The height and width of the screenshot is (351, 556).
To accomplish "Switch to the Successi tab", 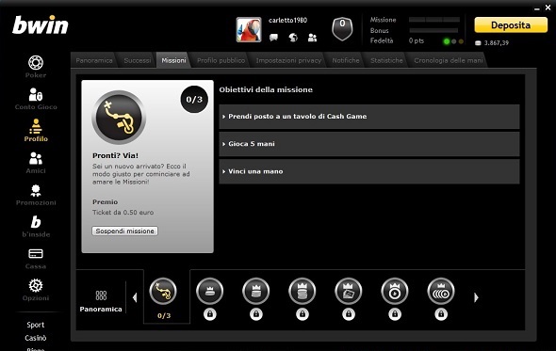I will pyautogui.click(x=138, y=60).
